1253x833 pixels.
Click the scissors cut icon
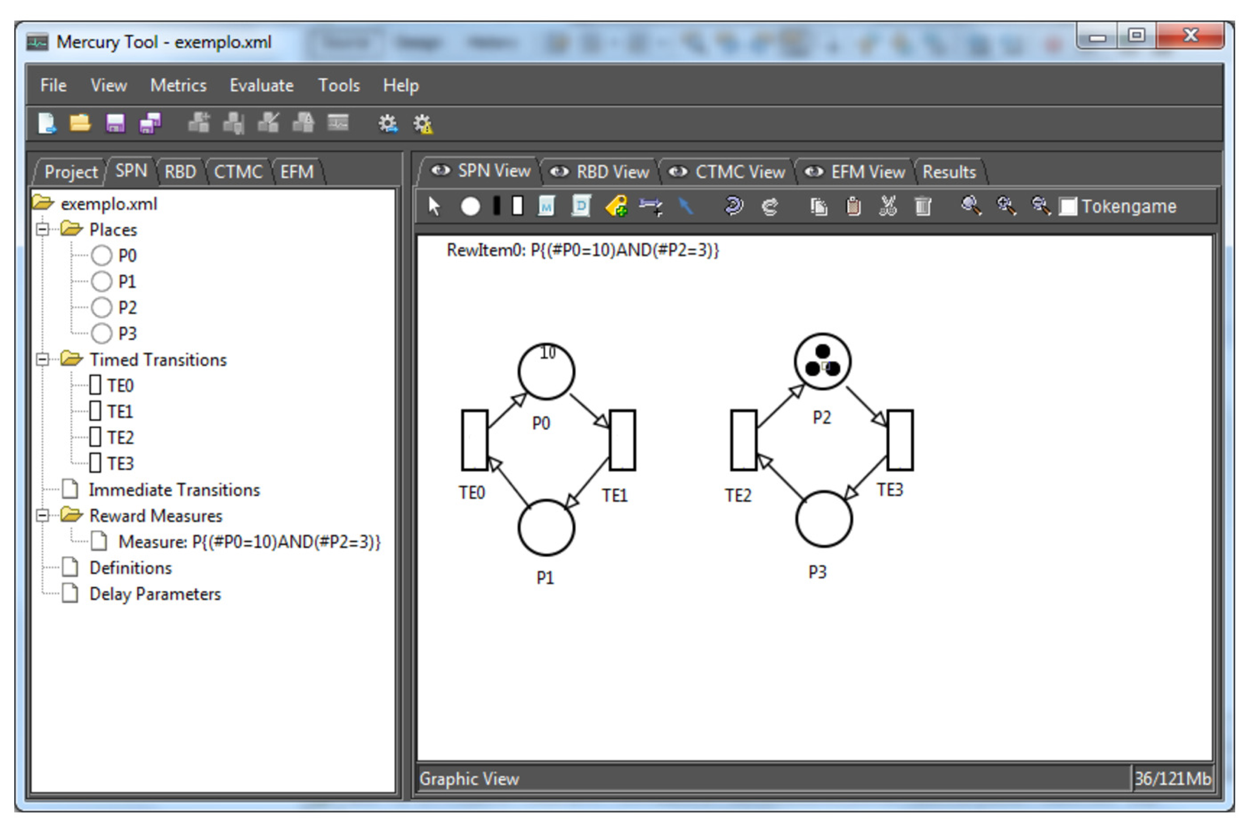888,206
